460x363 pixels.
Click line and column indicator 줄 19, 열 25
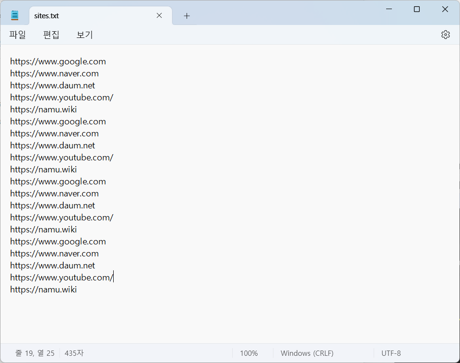click(x=35, y=353)
